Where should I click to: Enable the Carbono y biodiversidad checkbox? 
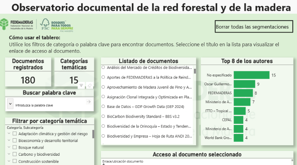point(15,154)
